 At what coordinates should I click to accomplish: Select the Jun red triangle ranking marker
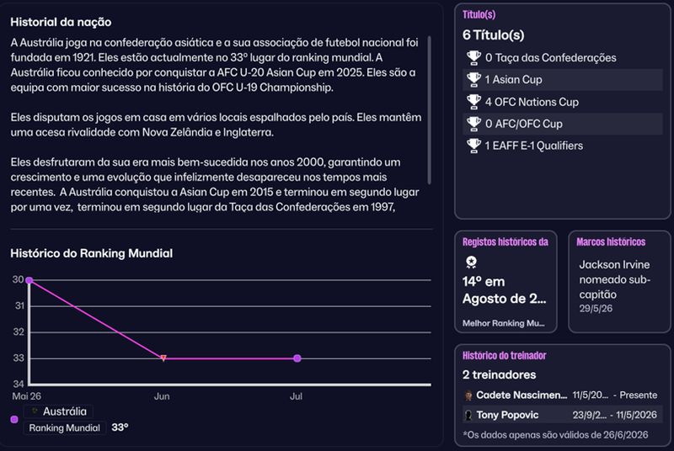[x=163, y=358]
